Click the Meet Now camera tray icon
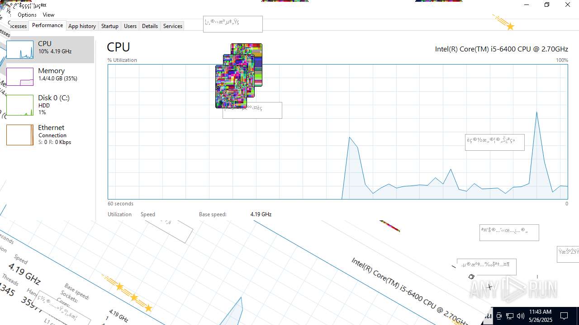The width and height of the screenshot is (579, 325). (499, 316)
